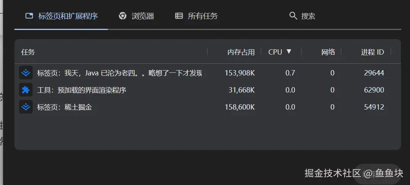Viewport: 410px width, 185px height.
Task: Select the 标签页和扩展程序 tab
Action: tap(68, 16)
